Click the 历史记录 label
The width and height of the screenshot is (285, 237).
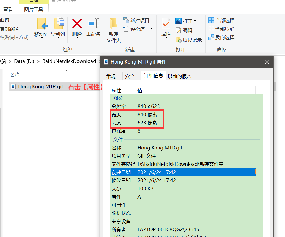click(x=192, y=40)
